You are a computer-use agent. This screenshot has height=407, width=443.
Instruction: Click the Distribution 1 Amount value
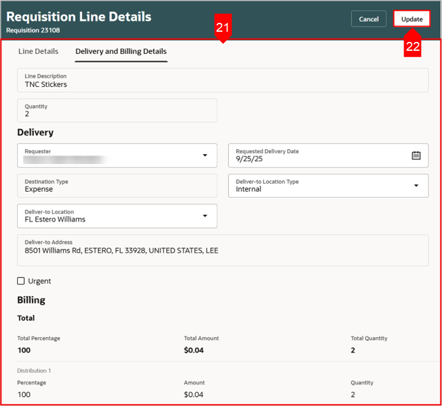194,395
